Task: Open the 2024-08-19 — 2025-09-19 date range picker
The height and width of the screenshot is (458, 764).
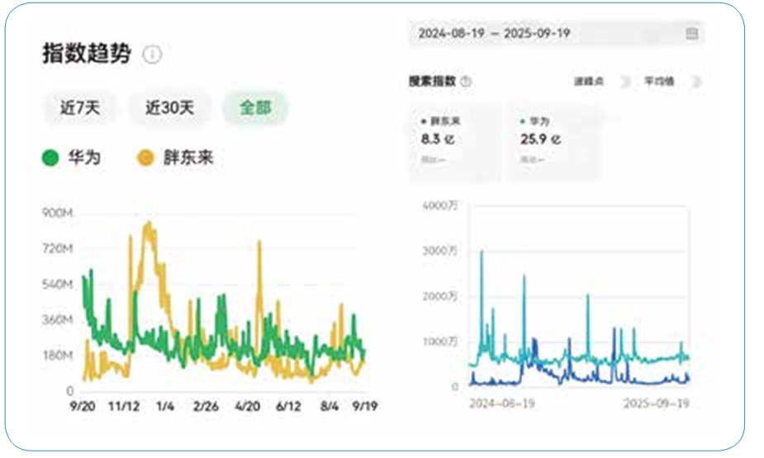Action: point(494,34)
